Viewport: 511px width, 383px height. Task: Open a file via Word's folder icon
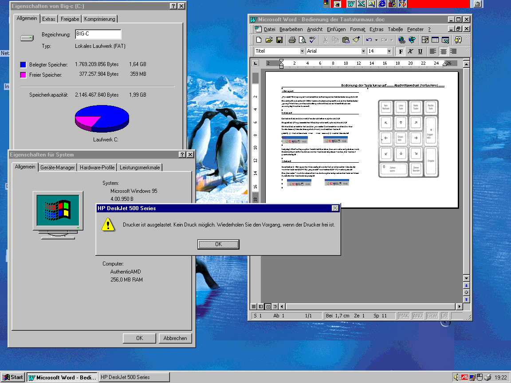[x=269, y=40]
